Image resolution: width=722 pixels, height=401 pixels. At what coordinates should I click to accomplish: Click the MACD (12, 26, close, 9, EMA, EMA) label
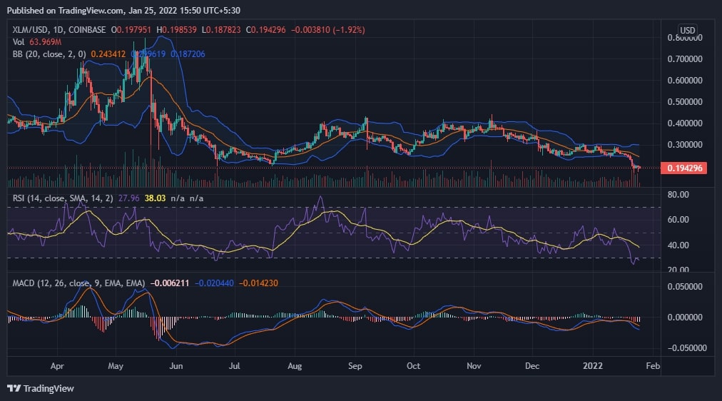pyautogui.click(x=78, y=283)
